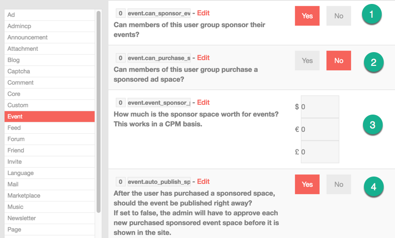Open the Forum settings category
Screen dimensions: 395x238
[16, 139]
